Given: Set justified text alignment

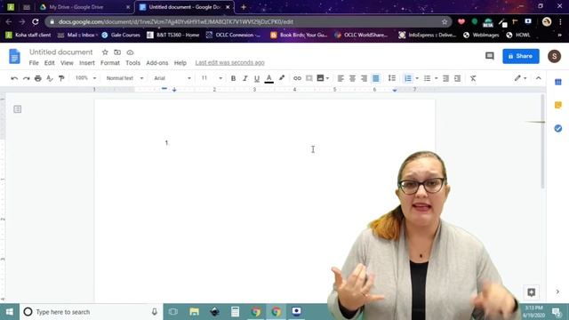Looking at the screenshot, I should [x=376, y=78].
